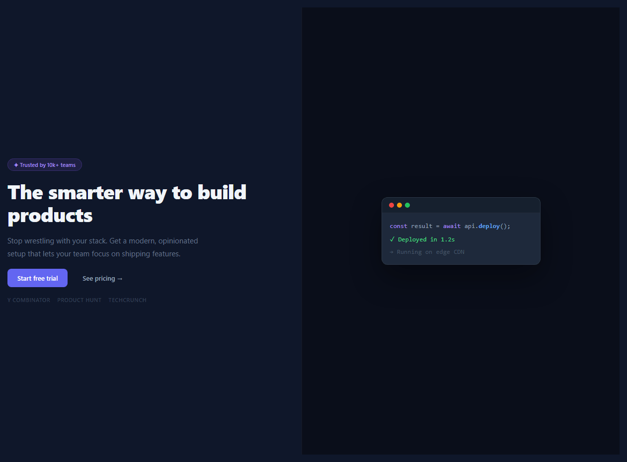Click the Start free trial button
The image size is (627, 462).
pos(37,278)
